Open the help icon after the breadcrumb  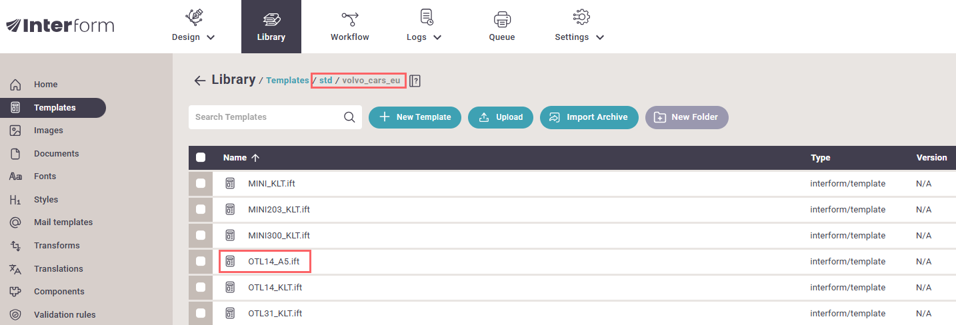[415, 81]
